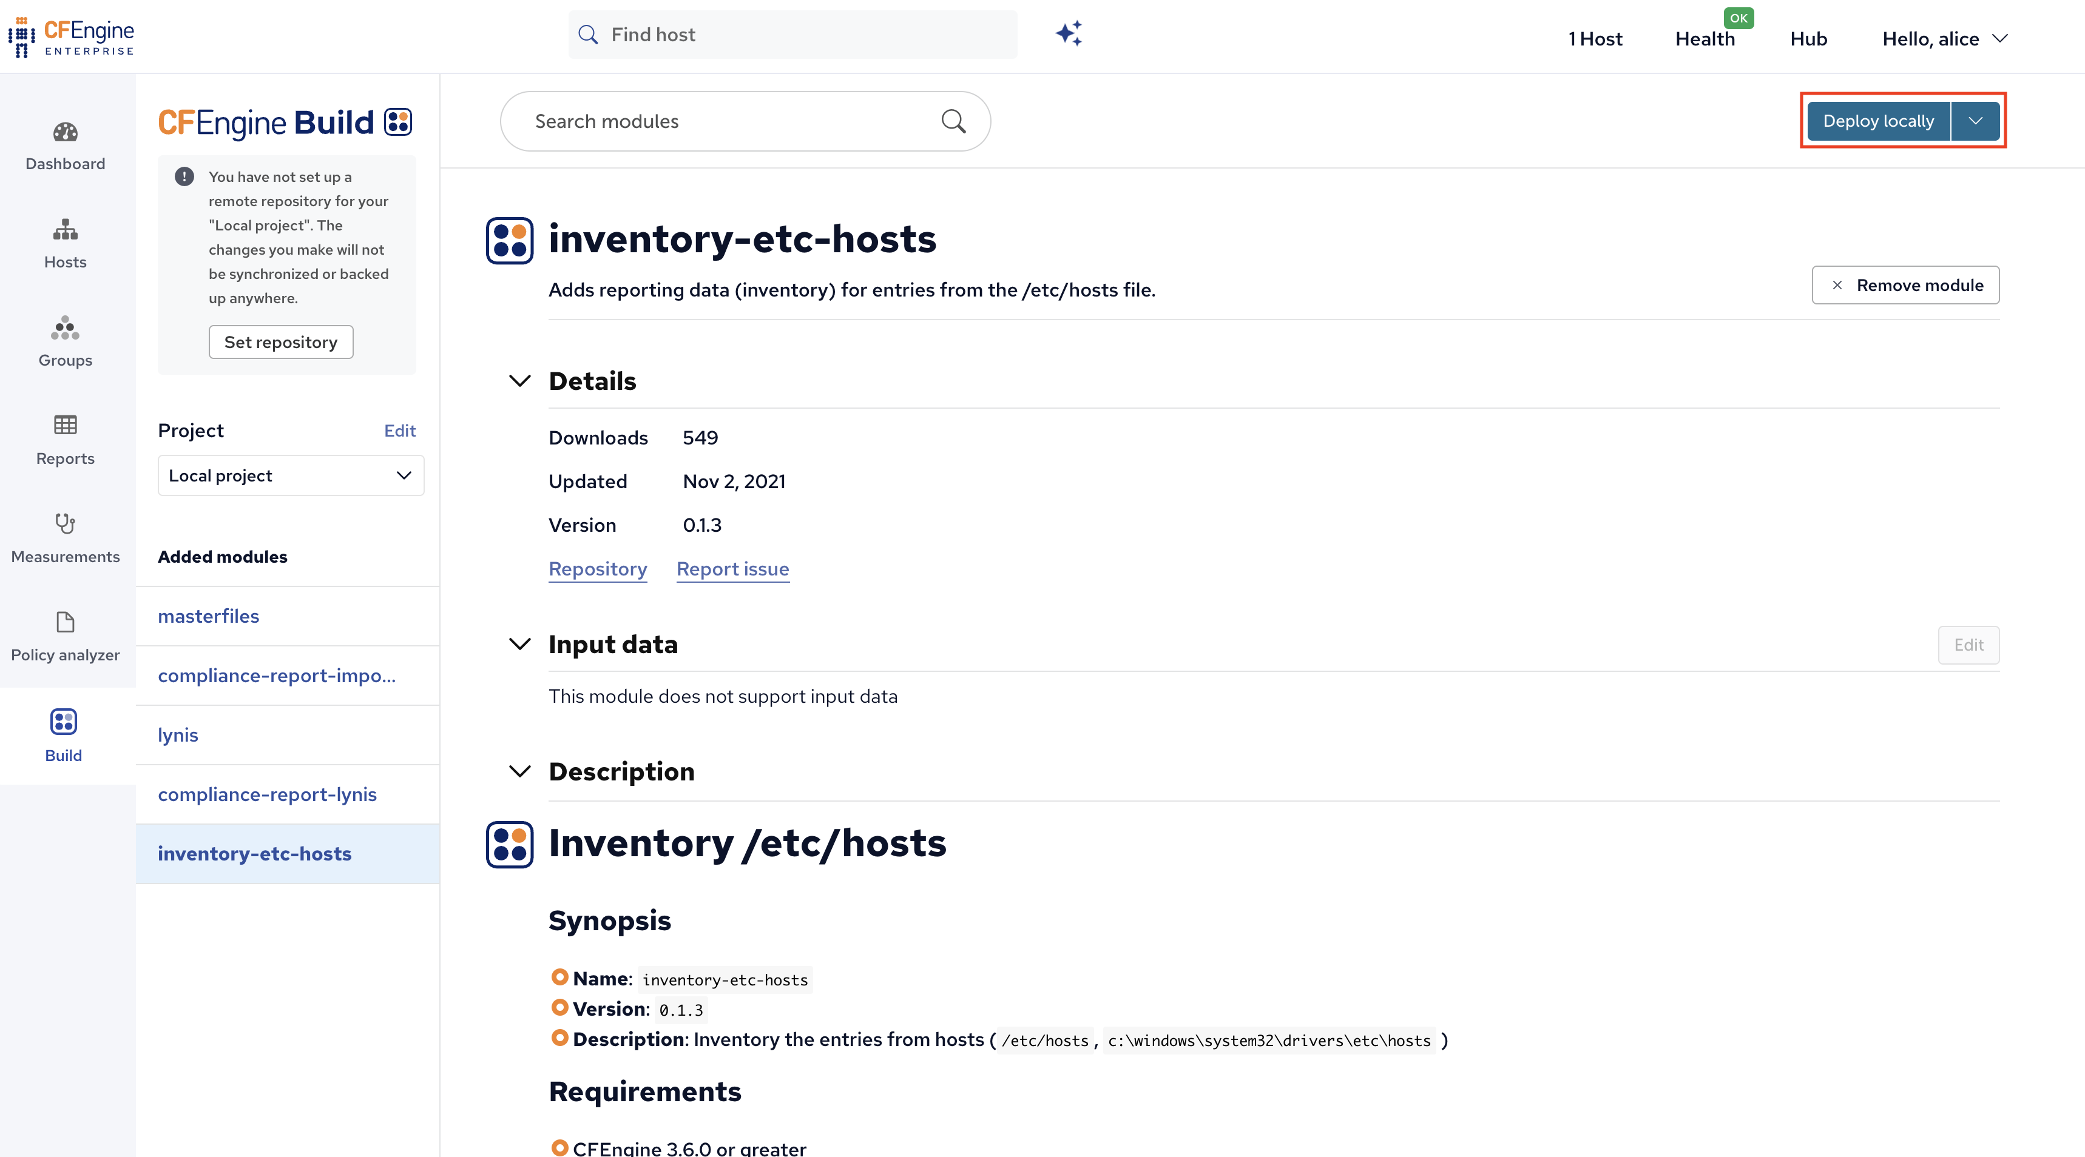Click the Synopsis name code inventory-etc-hosts
The height and width of the screenshot is (1157, 2085).
click(725, 980)
